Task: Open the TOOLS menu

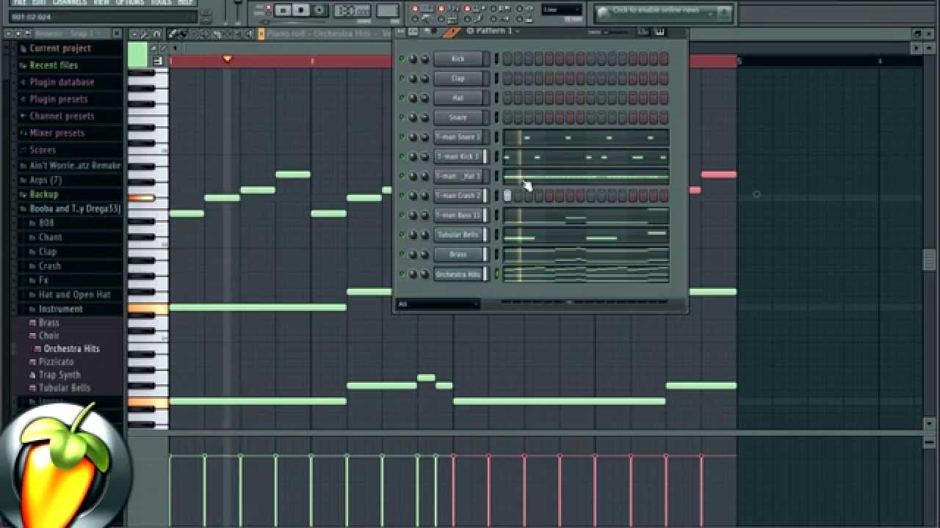Action: point(161,2)
